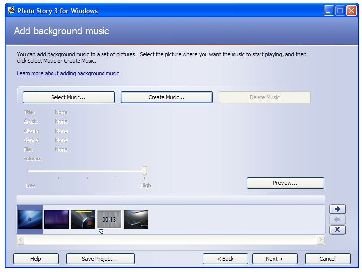
Task: Click the music track bar above the filmstrip
Action: (170, 200)
